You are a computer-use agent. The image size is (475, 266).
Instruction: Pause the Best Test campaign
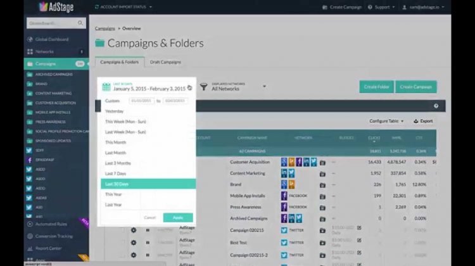[148, 243]
